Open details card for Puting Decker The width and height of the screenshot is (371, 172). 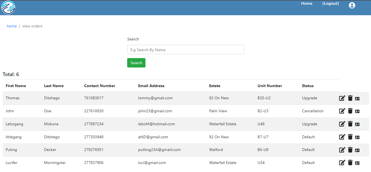click(357, 150)
